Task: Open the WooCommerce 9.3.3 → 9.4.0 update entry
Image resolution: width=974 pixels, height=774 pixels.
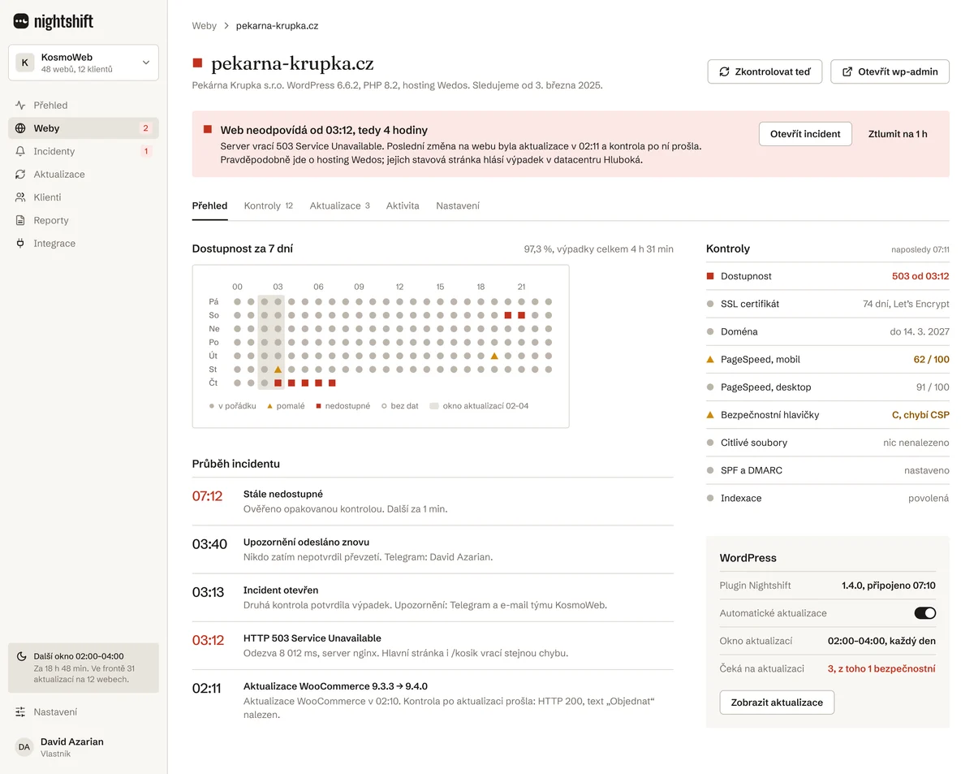Action: [x=433, y=699]
